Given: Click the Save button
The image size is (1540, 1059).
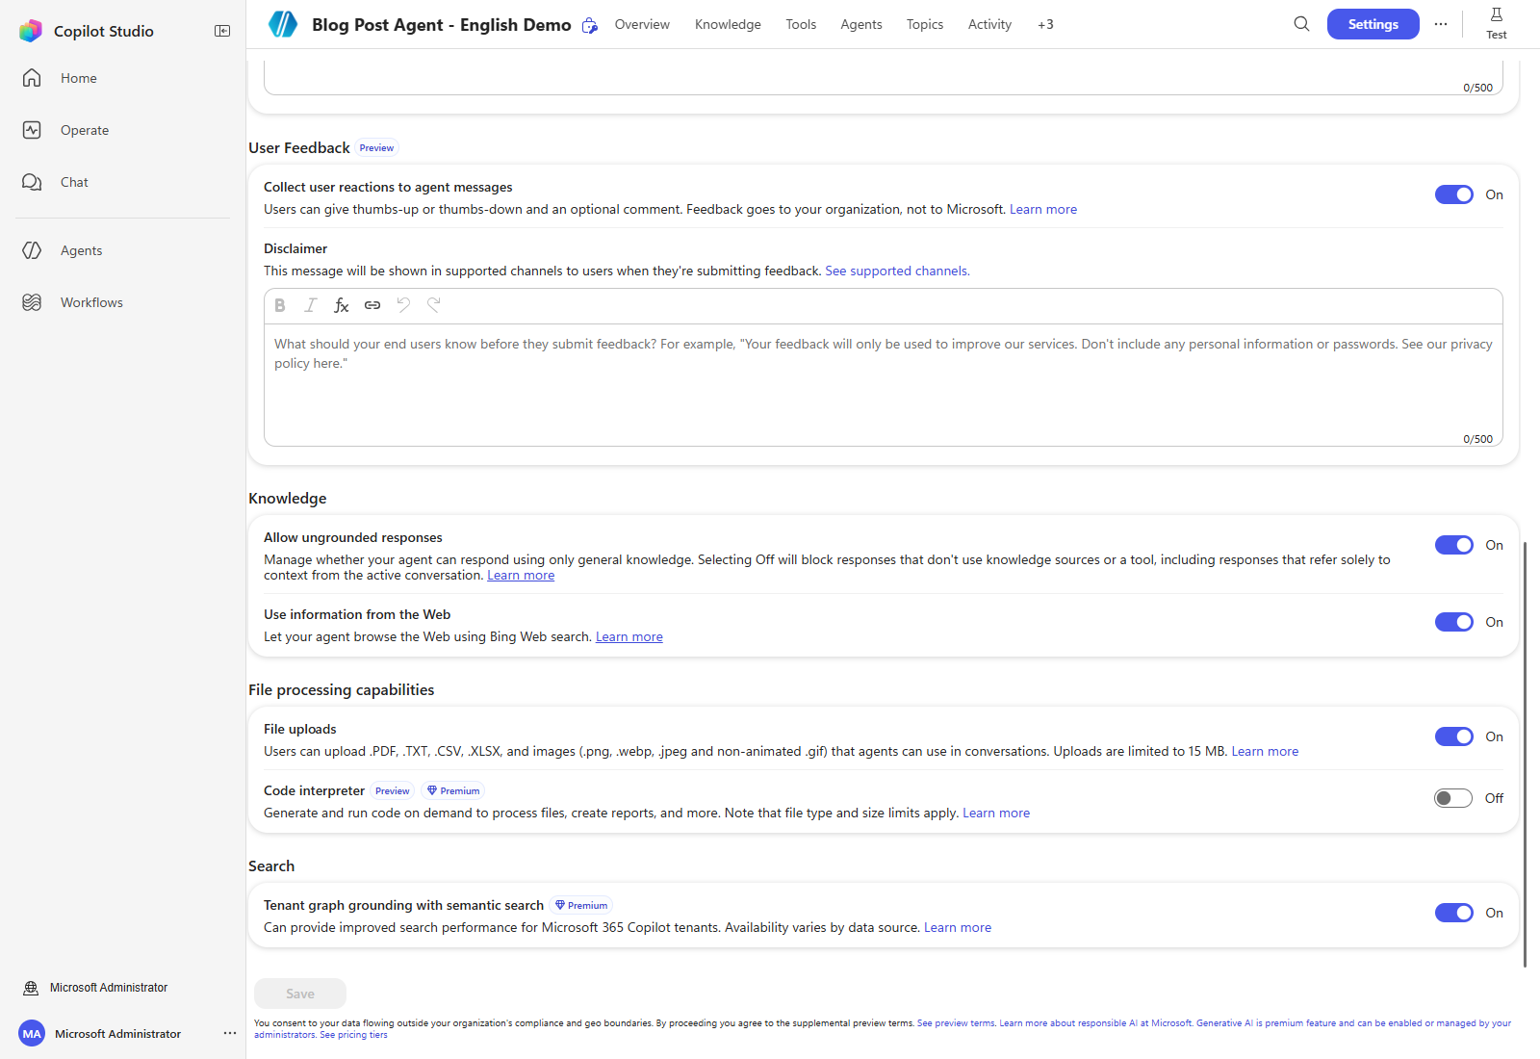Looking at the screenshot, I should (x=300, y=994).
